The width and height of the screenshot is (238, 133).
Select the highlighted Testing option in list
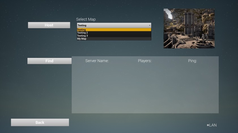click(x=114, y=30)
